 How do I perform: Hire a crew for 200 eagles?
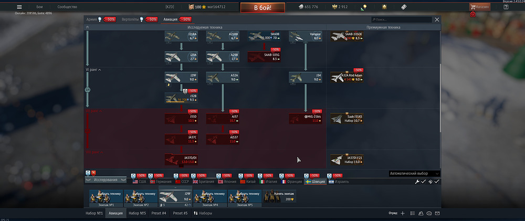click(x=280, y=196)
